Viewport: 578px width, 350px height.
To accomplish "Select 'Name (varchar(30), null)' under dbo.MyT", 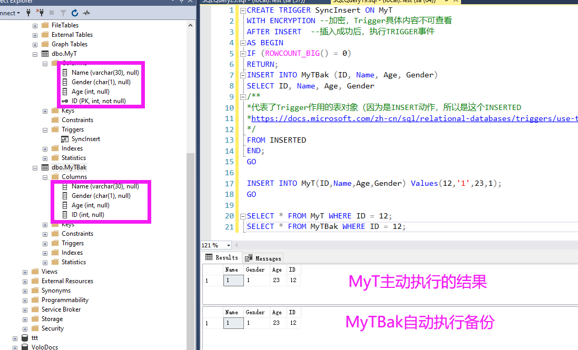I will (x=105, y=73).
